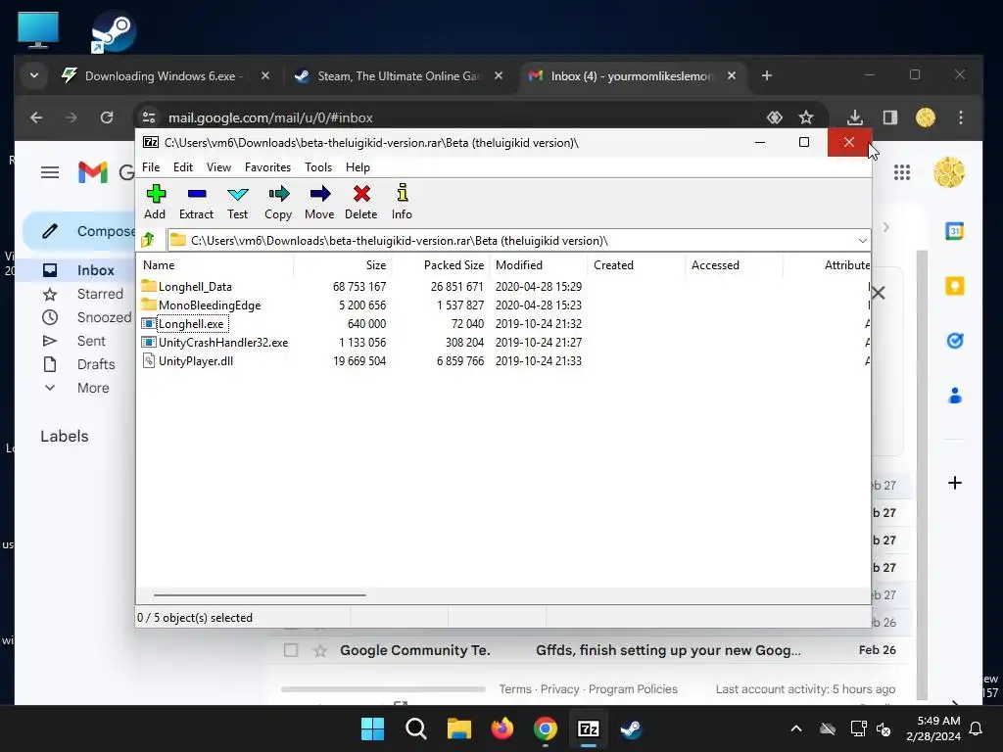Open Chrome downloads icon
Image resolution: width=1003 pixels, height=752 pixels.
[854, 117]
